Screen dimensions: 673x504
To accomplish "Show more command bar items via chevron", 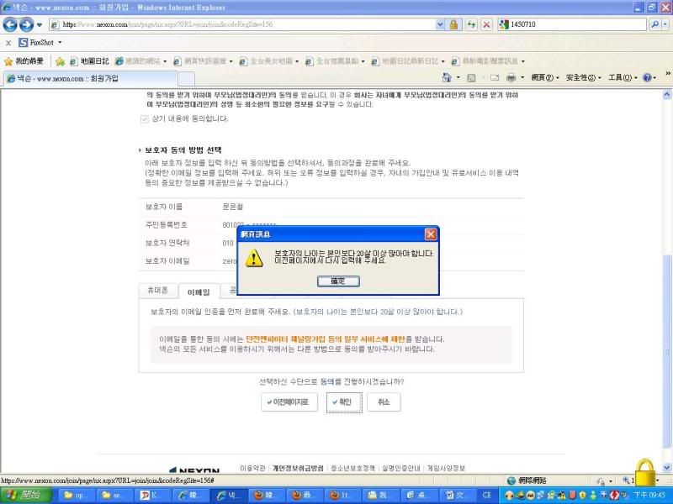I will [x=667, y=74].
